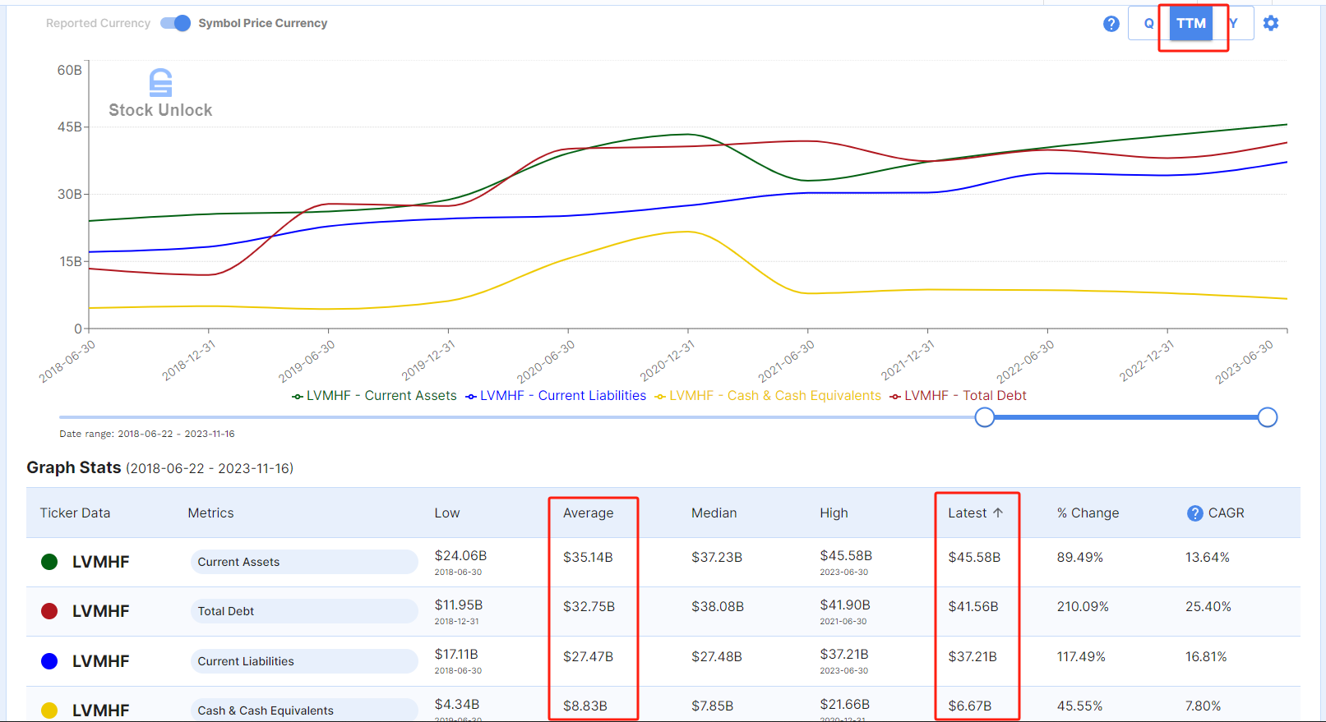
Task: Sort table by Median column header
Action: (x=714, y=513)
